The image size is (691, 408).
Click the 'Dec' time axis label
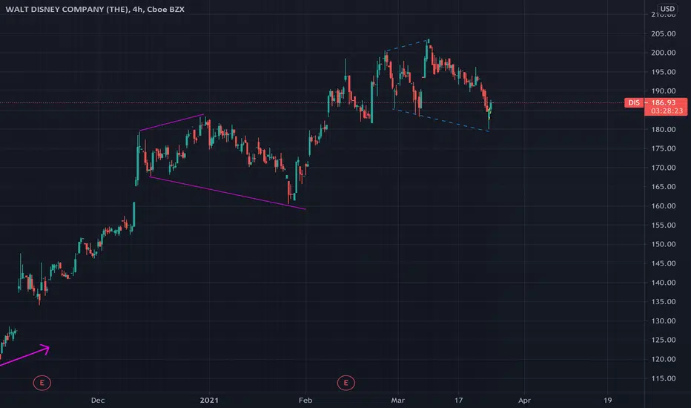[x=98, y=400]
